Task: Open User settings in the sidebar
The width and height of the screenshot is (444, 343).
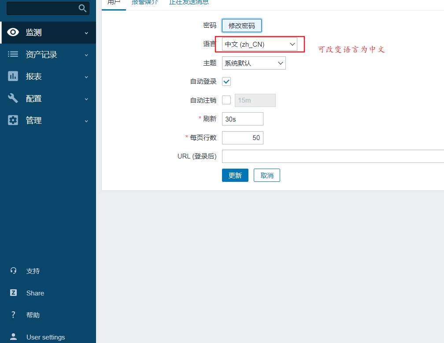Action: (46, 337)
